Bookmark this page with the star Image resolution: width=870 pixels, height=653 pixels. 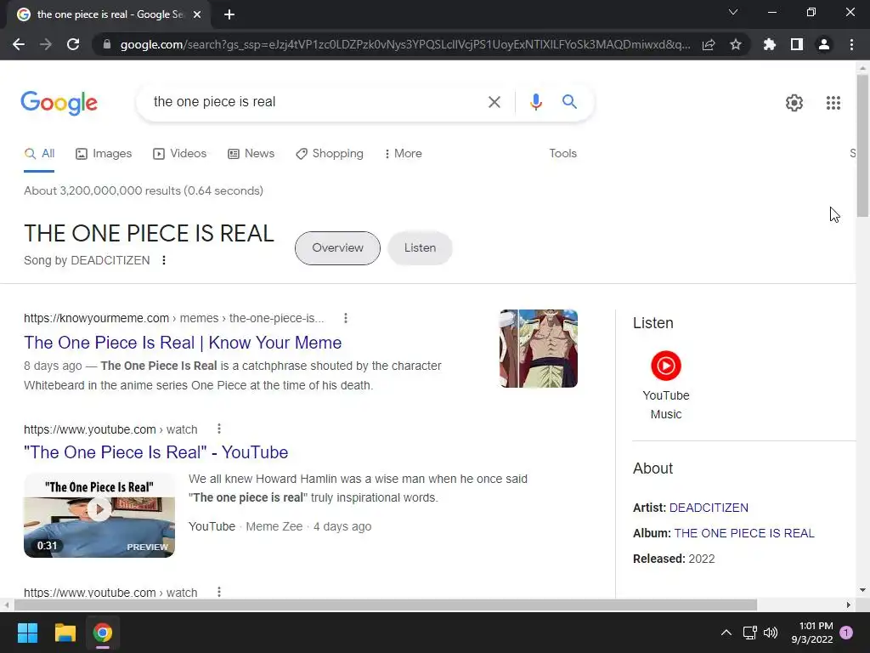pos(736,44)
